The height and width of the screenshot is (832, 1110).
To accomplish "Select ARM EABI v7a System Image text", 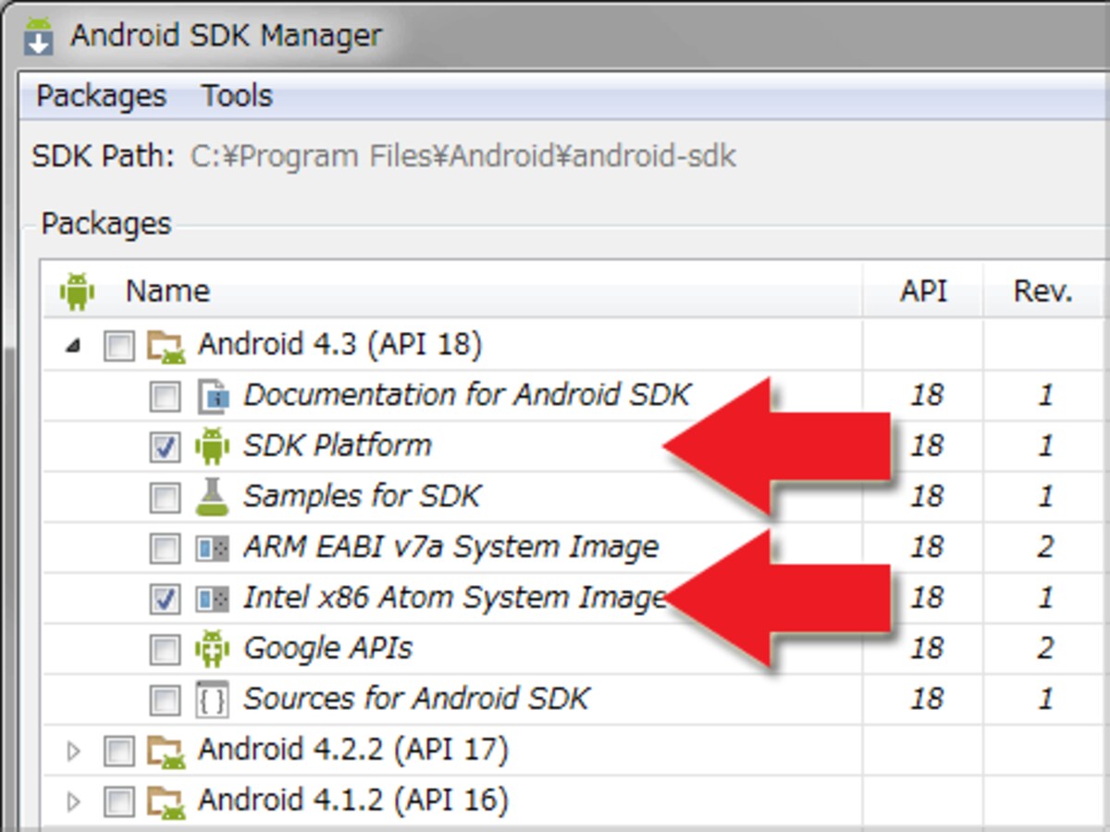I will click(x=450, y=547).
